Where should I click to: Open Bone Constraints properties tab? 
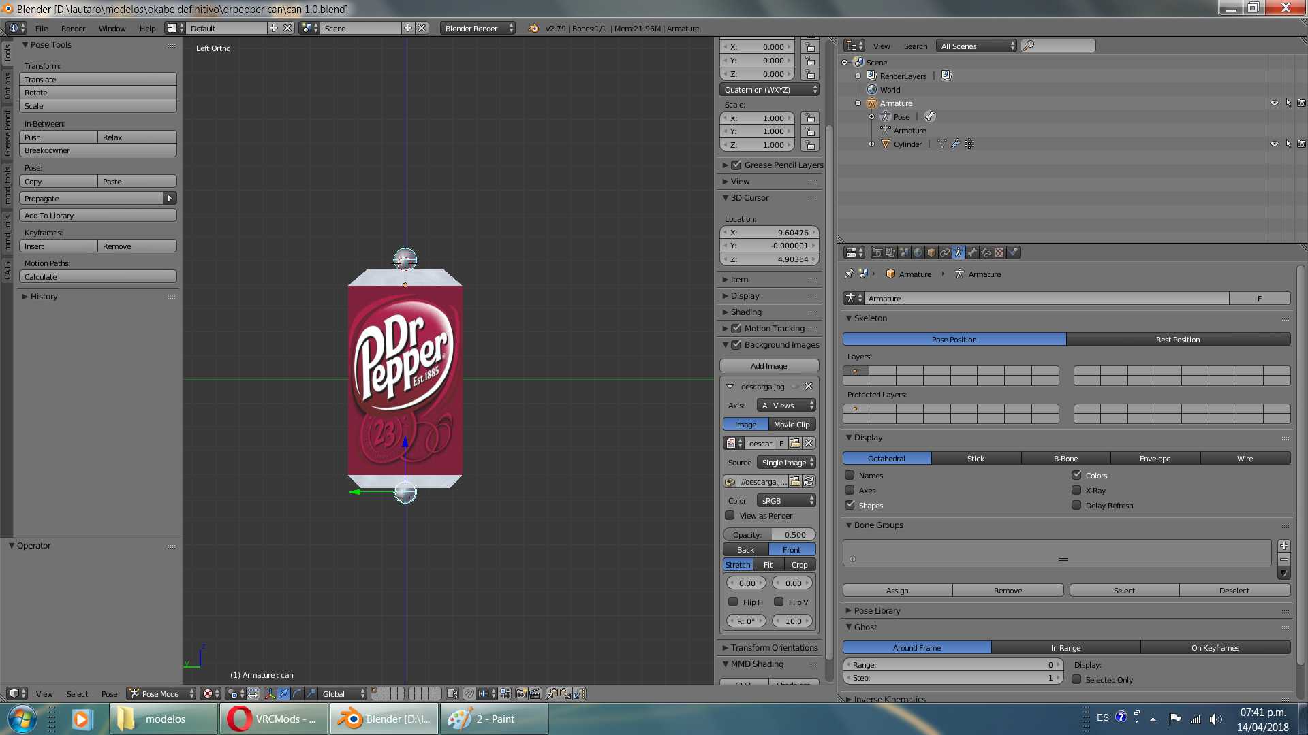[986, 252]
